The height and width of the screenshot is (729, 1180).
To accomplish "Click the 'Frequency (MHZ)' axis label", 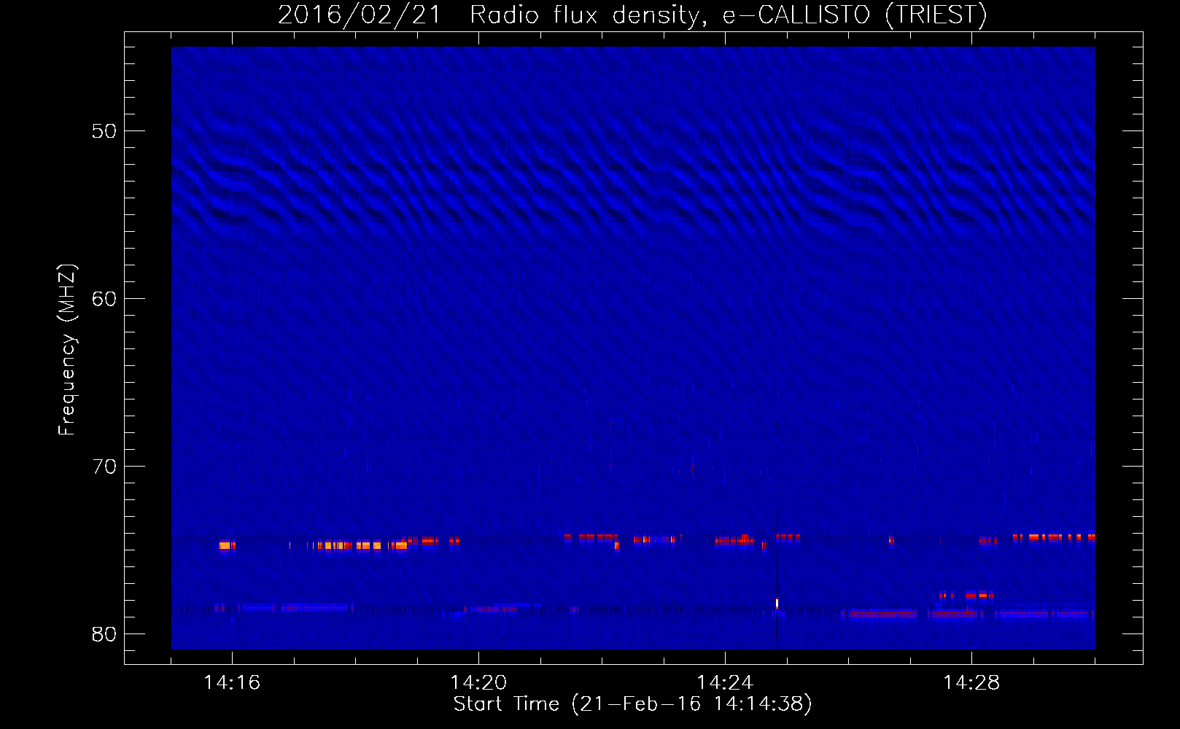I will (67, 350).
